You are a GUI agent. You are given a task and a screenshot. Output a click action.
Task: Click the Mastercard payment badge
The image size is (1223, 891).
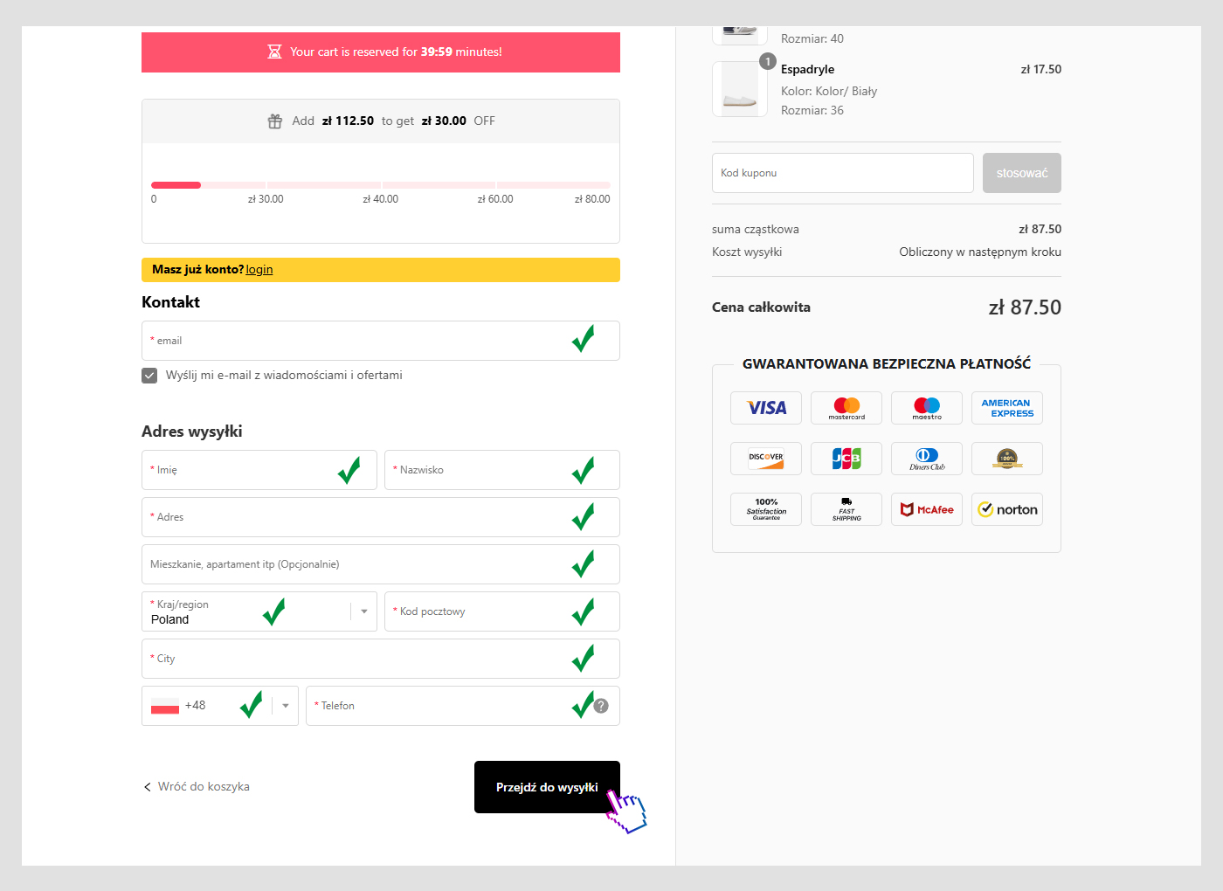846,408
